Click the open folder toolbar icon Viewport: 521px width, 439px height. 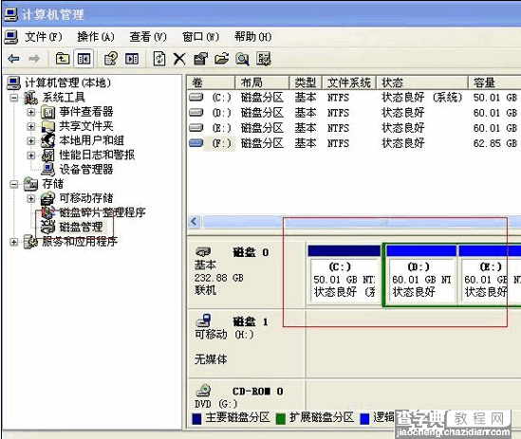222,59
